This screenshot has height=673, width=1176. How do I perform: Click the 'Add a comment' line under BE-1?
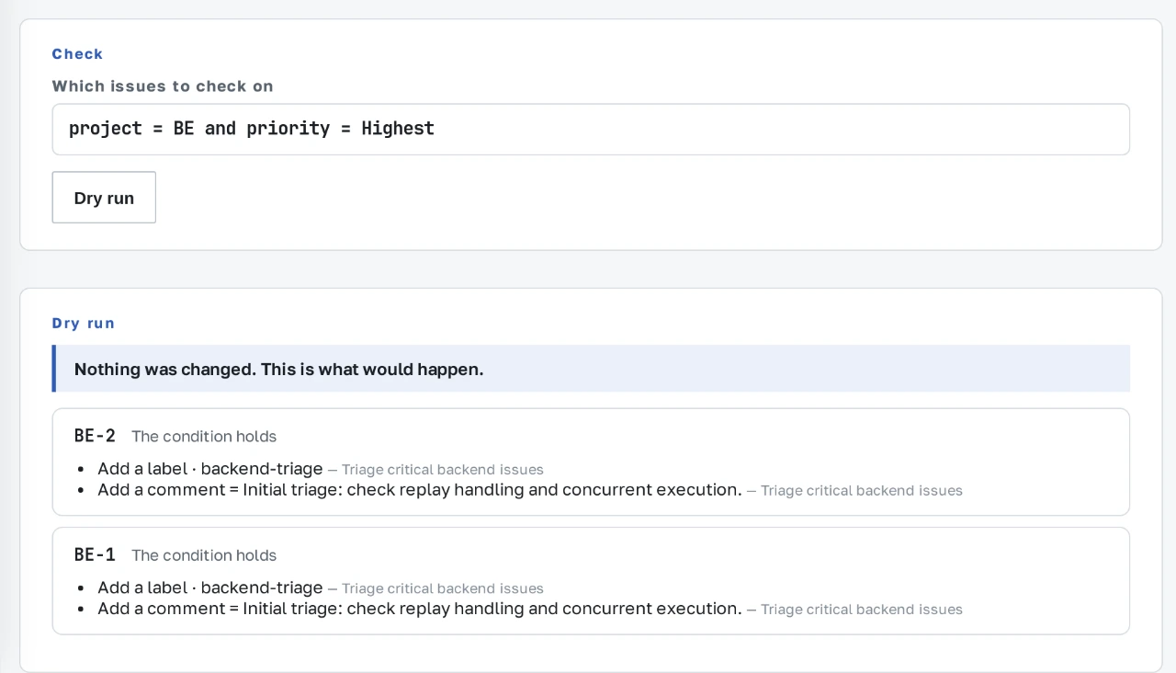(530, 609)
